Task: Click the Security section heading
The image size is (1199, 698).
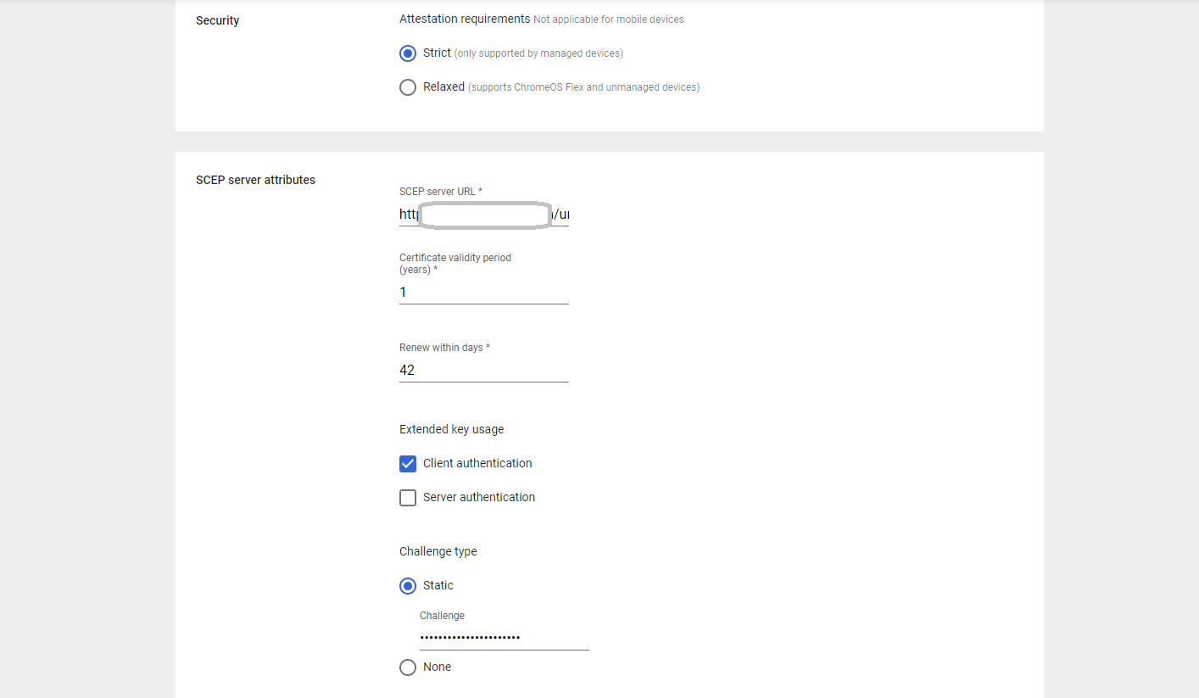Action: point(217,20)
